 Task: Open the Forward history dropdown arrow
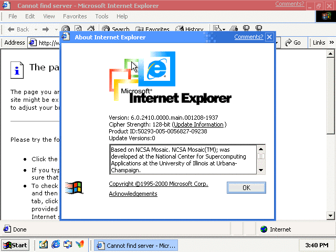[56, 29]
